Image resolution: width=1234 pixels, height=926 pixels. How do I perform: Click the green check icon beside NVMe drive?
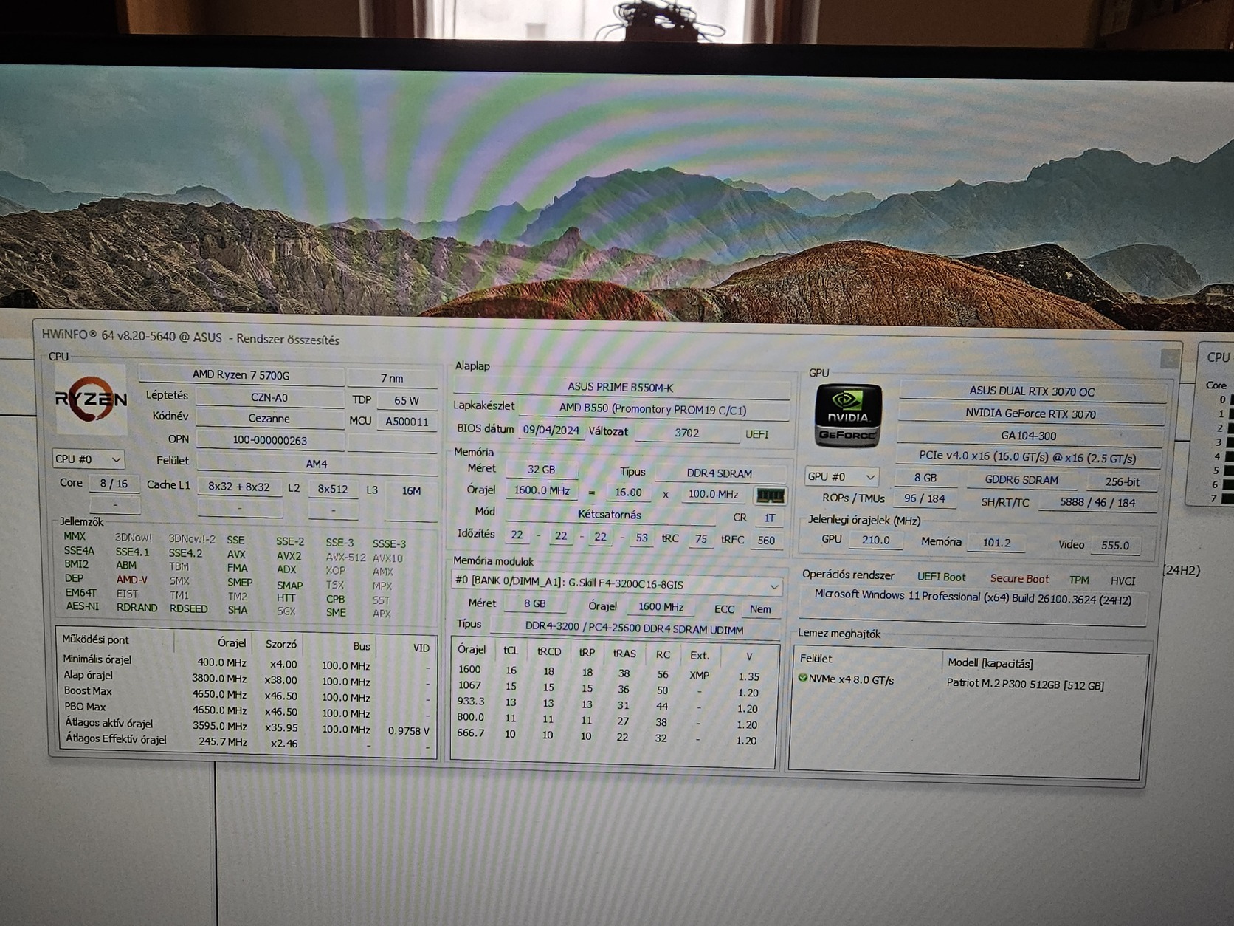803,678
